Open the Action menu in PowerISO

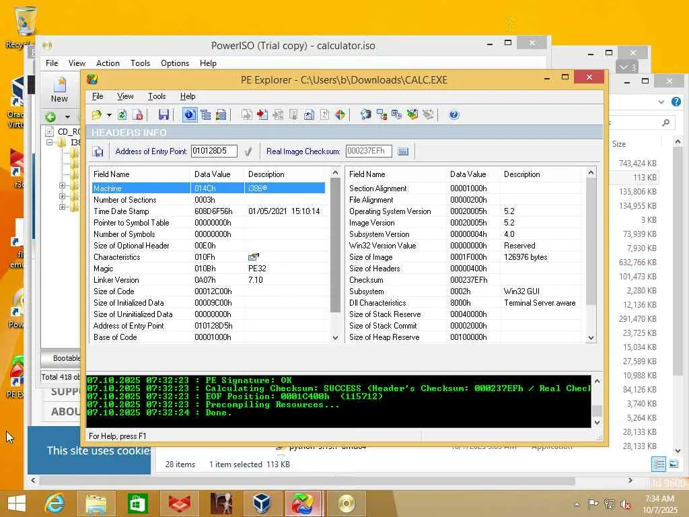coord(108,63)
